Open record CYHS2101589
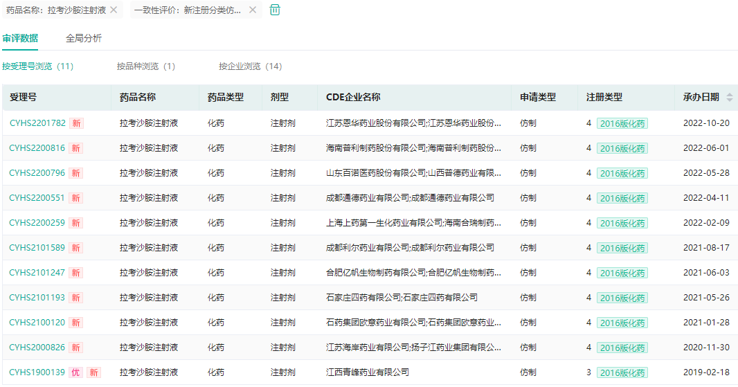The width and height of the screenshot is (738, 387). pos(37,248)
